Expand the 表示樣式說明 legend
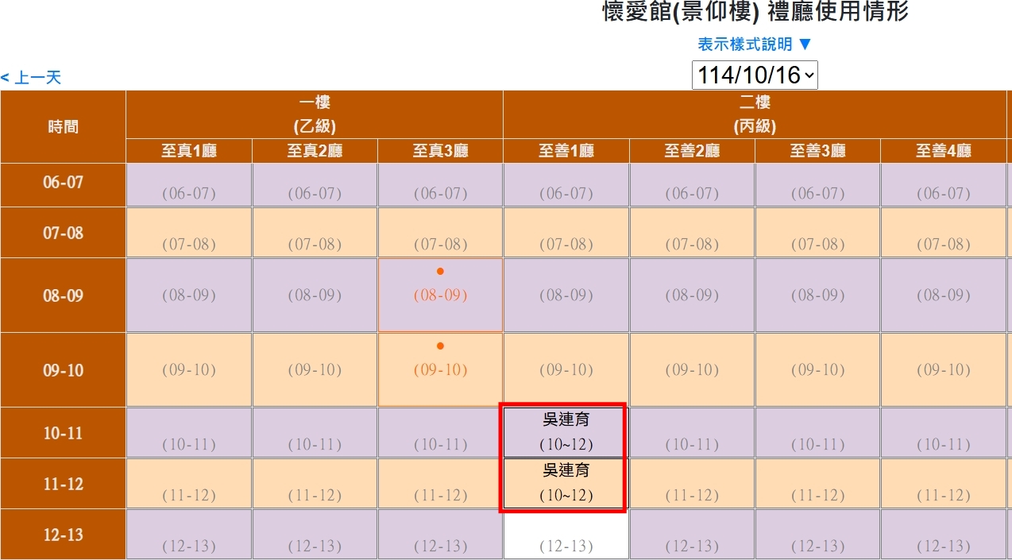This screenshot has height=560, width=1012. click(x=755, y=44)
